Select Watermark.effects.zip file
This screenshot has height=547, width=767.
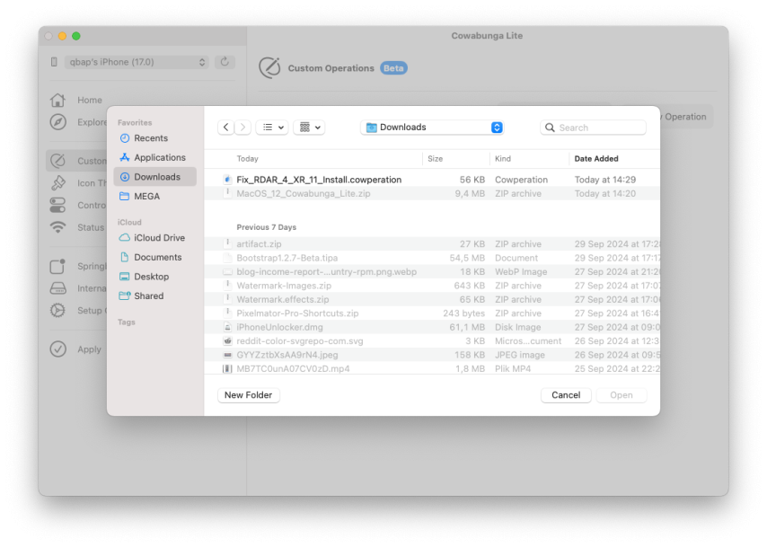(x=432, y=299)
